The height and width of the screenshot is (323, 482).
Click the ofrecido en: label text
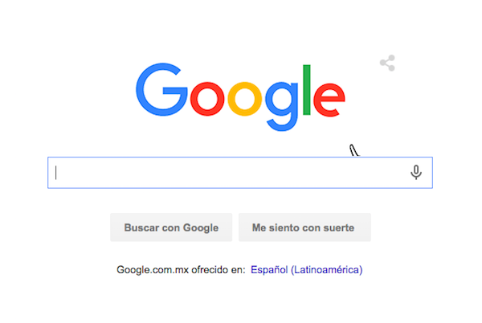[219, 270]
